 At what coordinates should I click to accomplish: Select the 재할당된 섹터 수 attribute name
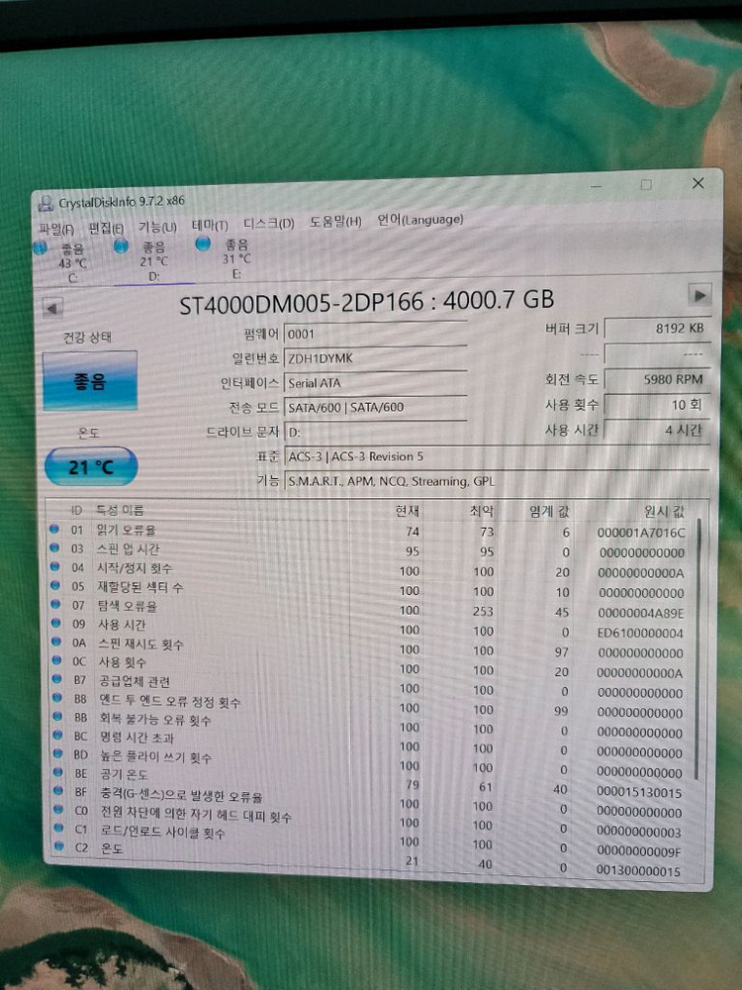click(x=140, y=587)
